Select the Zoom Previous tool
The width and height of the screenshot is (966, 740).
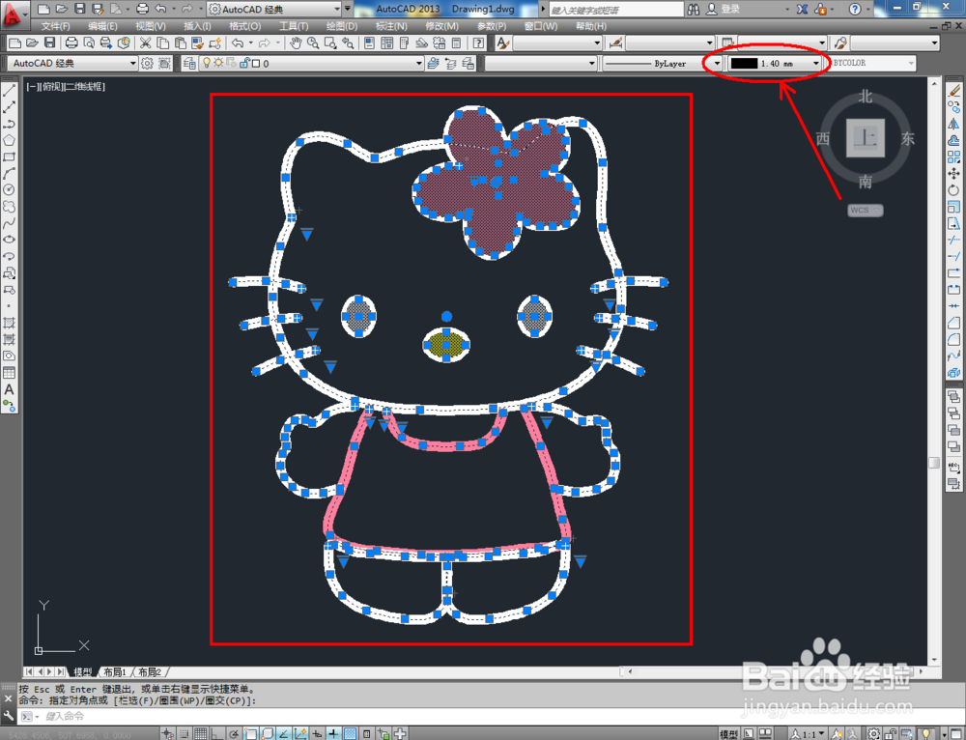[348, 43]
